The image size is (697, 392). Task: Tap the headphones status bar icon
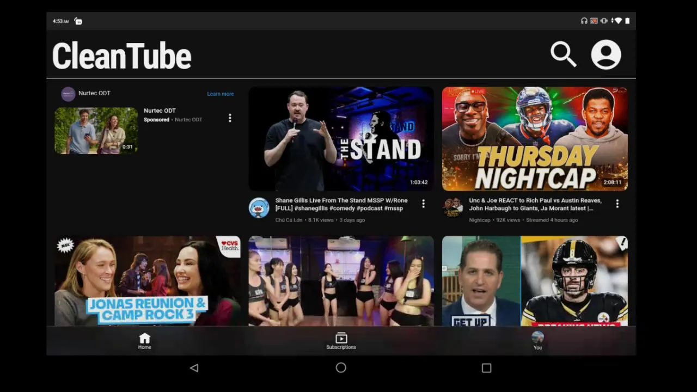point(584,21)
